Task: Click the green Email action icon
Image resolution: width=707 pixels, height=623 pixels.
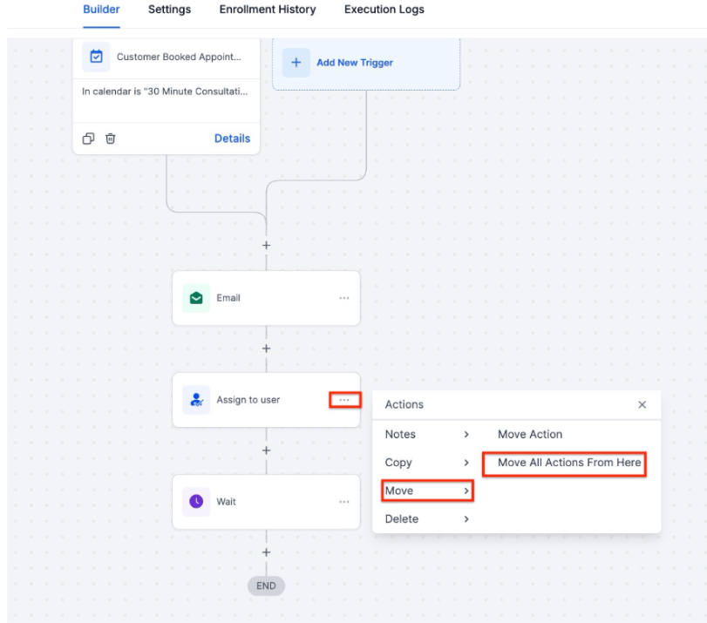Action: pos(196,298)
